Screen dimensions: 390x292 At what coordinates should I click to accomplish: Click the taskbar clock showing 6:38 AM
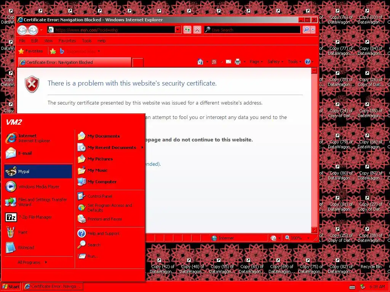(377, 287)
